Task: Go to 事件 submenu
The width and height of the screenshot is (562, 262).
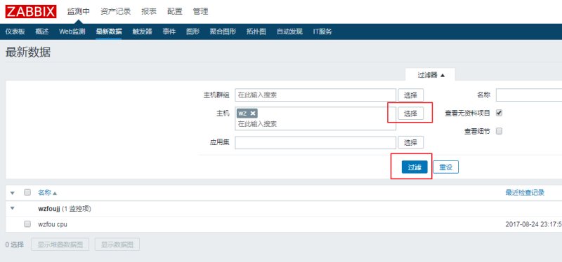Action: click(169, 32)
